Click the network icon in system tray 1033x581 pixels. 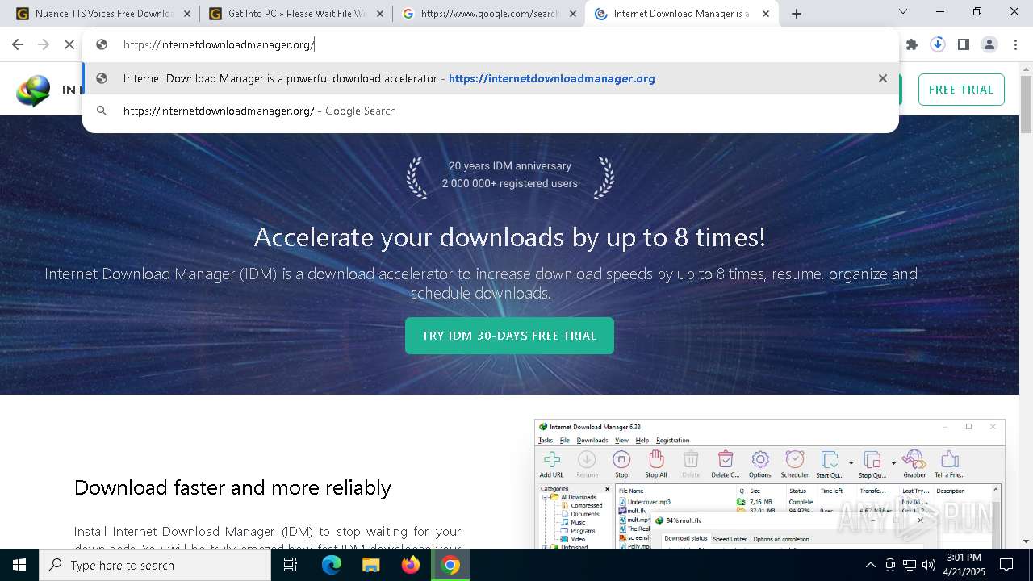[910, 565]
